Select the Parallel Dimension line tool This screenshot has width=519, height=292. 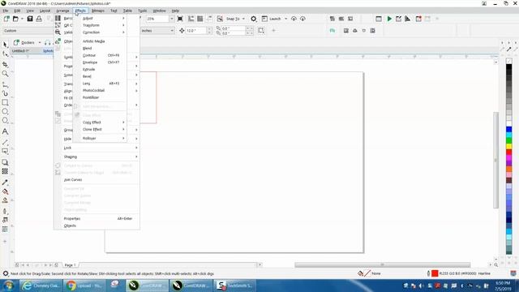5,143
